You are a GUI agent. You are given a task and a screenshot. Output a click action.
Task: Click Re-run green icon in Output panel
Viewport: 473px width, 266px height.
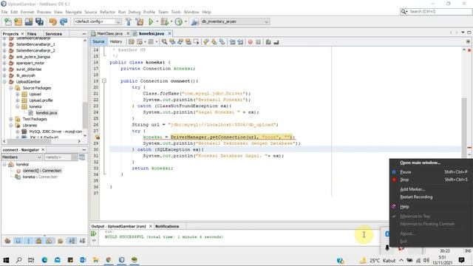tap(94, 233)
